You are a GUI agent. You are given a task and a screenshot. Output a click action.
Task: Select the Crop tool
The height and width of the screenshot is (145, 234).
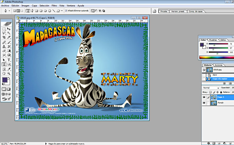pyautogui.click(x=4, y=37)
